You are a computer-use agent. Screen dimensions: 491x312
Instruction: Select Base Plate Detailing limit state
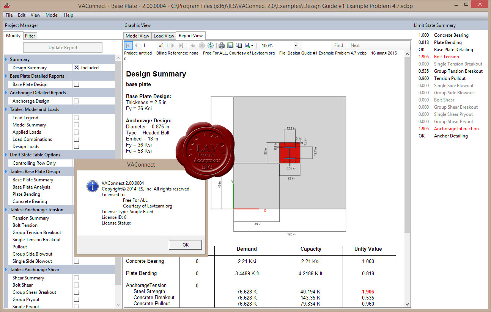(x=453, y=50)
